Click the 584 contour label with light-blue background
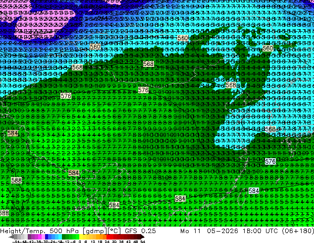The width and height of the screenshot is (314, 243). tap(254, 190)
